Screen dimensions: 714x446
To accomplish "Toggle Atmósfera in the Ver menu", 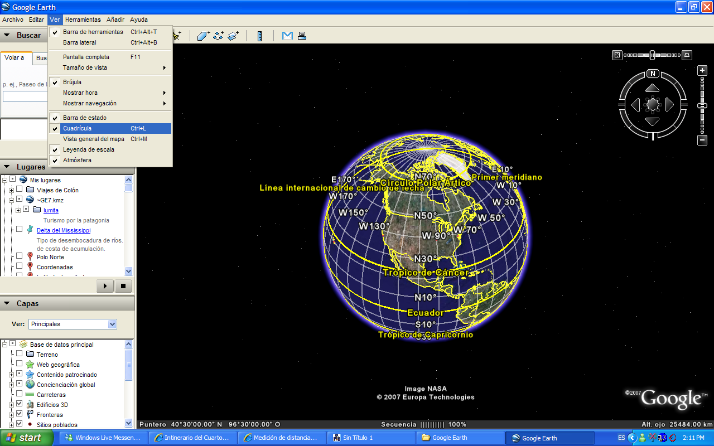I will click(x=110, y=160).
